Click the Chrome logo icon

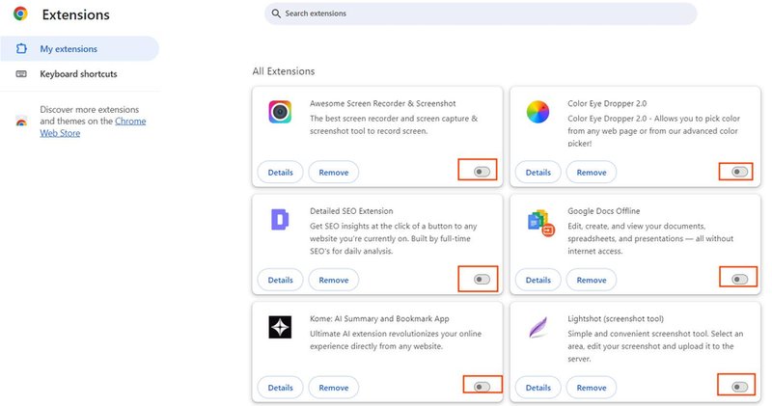point(20,14)
